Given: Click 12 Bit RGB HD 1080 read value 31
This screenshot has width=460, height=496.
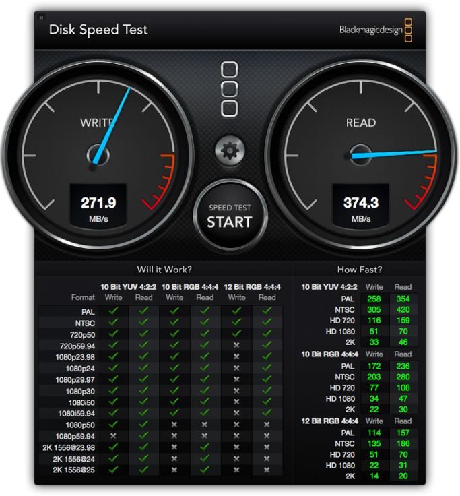Looking at the screenshot, I should (403, 466).
